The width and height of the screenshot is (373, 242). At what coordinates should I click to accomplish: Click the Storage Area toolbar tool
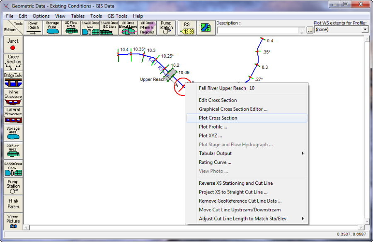52,28
